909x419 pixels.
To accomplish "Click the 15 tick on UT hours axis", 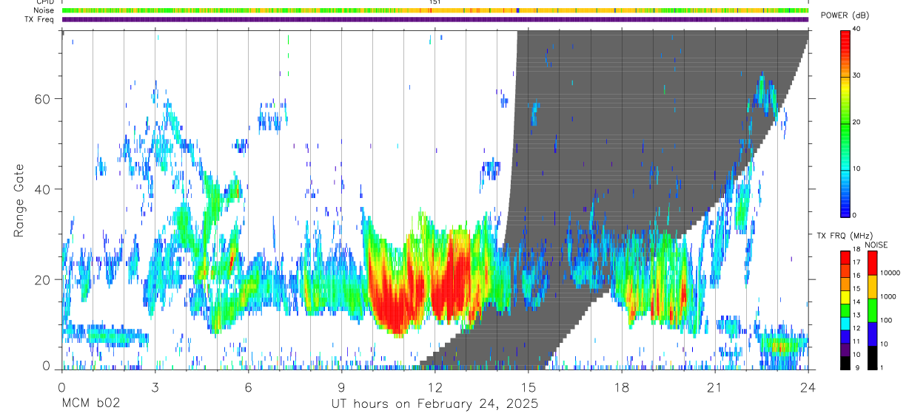I will click(528, 387).
